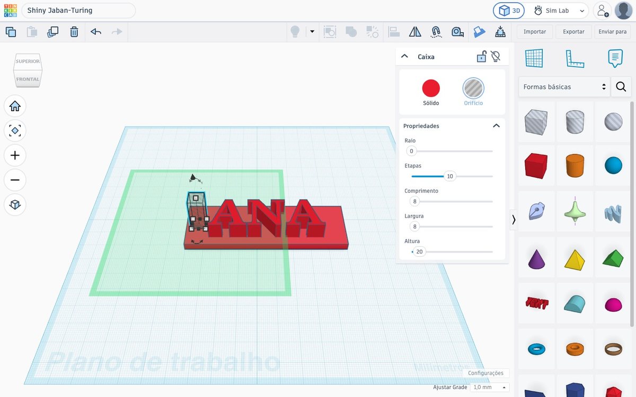The height and width of the screenshot is (397, 636).
Task: Collapse the Caixa shape panel
Action: pyautogui.click(x=404, y=56)
